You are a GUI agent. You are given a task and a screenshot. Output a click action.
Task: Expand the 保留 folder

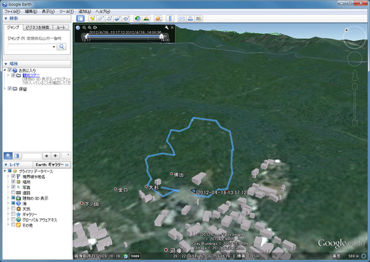point(5,88)
